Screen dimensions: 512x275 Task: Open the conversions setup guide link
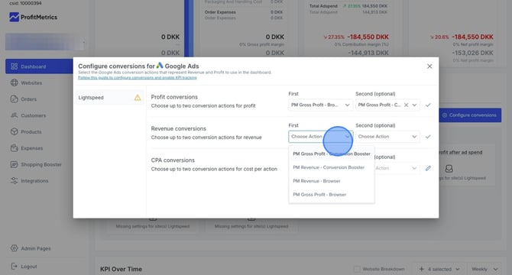click(x=137, y=78)
